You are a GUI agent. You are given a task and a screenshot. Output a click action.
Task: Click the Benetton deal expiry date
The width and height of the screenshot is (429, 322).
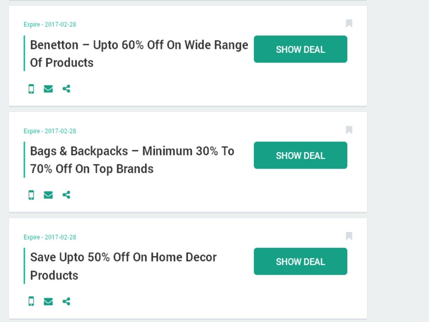[50, 24]
